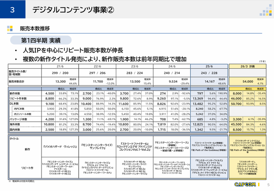274x191 pixels.
Task: Click the 23/6 column header
Action: tap(135, 66)
